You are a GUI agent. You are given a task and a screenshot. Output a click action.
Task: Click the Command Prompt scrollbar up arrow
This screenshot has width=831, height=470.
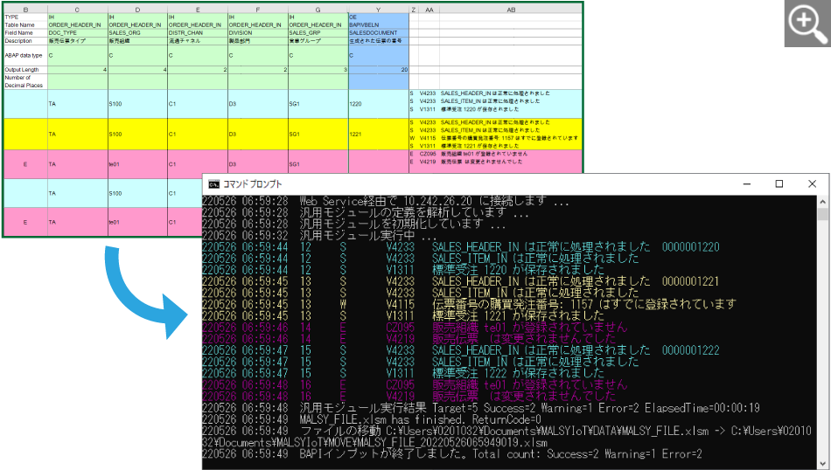(x=822, y=201)
